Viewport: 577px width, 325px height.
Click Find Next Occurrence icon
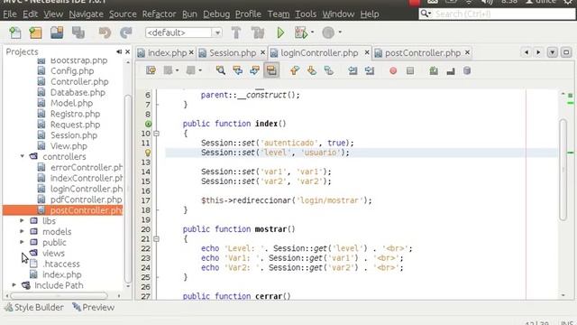[x=254, y=70]
